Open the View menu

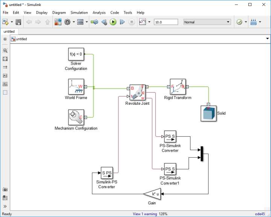click(27, 13)
